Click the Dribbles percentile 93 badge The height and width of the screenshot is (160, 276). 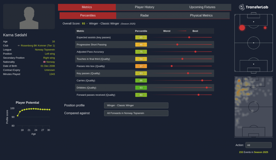coord(141,88)
